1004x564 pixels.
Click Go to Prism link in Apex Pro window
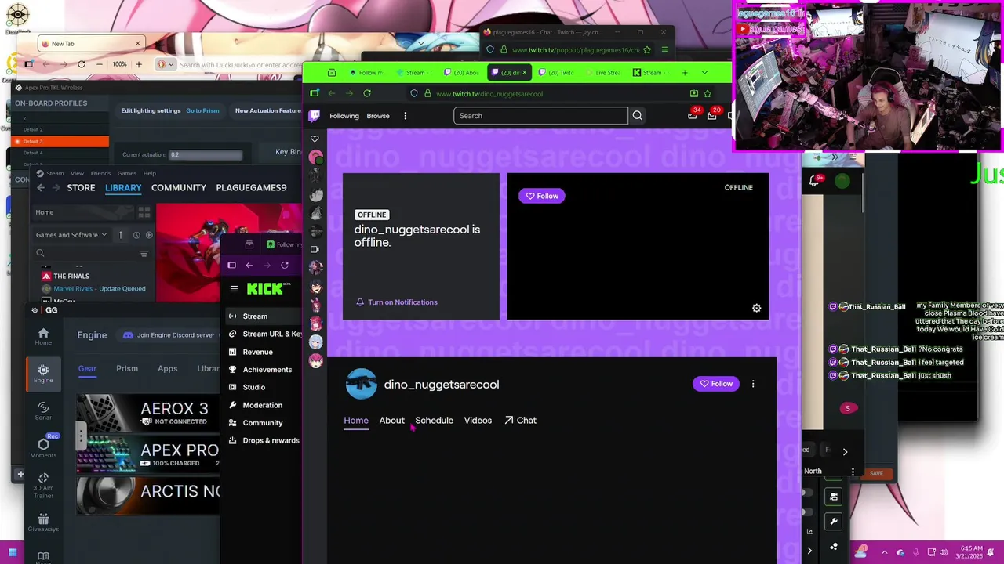pos(202,110)
